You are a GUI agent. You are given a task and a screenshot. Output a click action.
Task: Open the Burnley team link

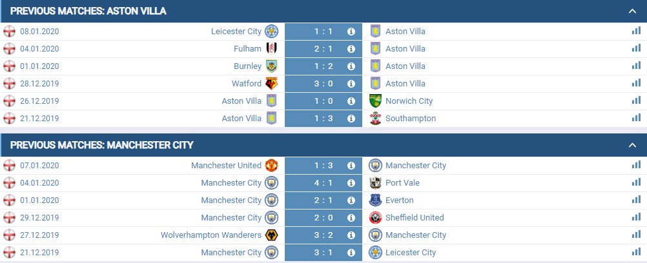(247, 66)
